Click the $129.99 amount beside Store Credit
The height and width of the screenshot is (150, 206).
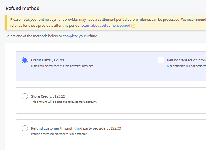point(59,96)
